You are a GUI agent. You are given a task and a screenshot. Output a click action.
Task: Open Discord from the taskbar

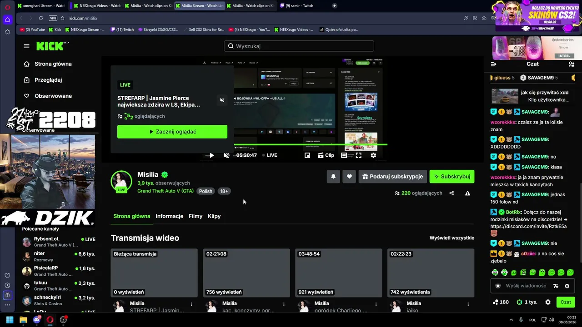point(37,320)
